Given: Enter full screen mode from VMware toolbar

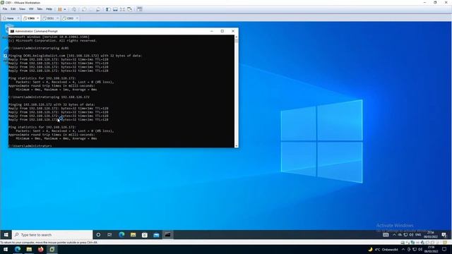Looking at the screenshot, I should (122, 9).
